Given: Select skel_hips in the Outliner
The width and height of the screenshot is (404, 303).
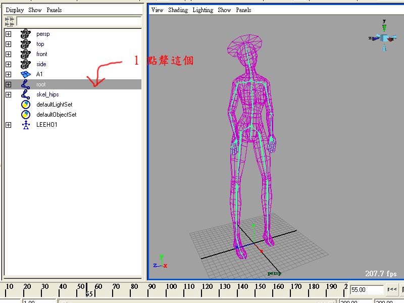Looking at the screenshot, I should tap(47, 94).
